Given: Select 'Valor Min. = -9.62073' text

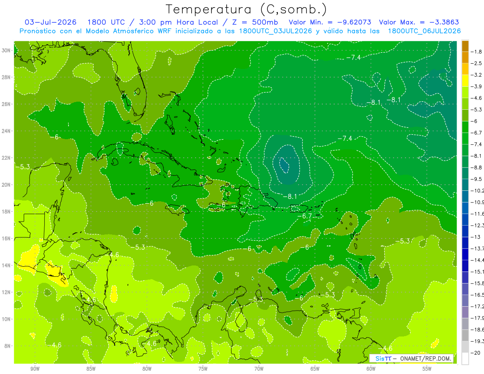Looking at the screenshot, I should (330, 22).
